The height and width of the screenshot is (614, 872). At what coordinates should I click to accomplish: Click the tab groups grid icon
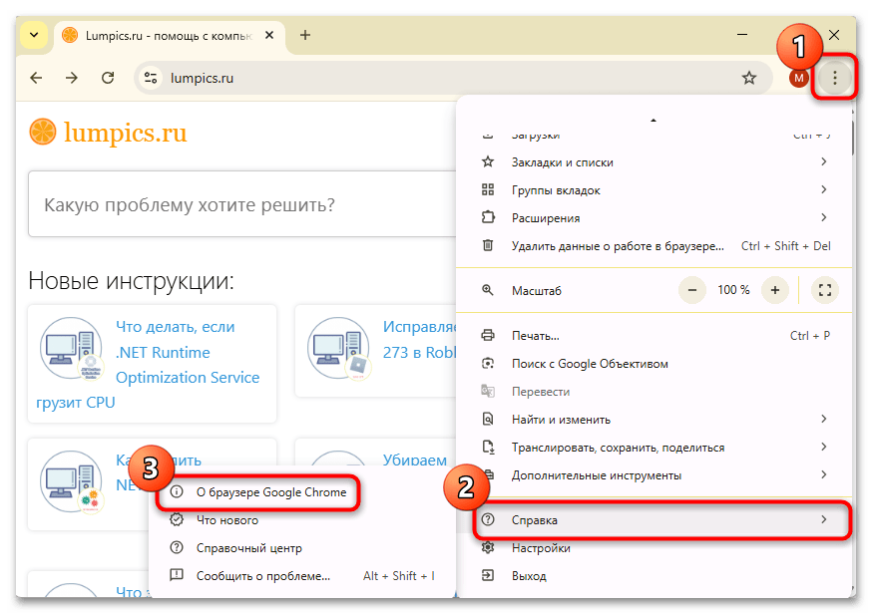488,189
